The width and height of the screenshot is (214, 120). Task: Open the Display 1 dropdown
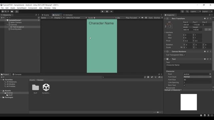click(x=59, y=18)
